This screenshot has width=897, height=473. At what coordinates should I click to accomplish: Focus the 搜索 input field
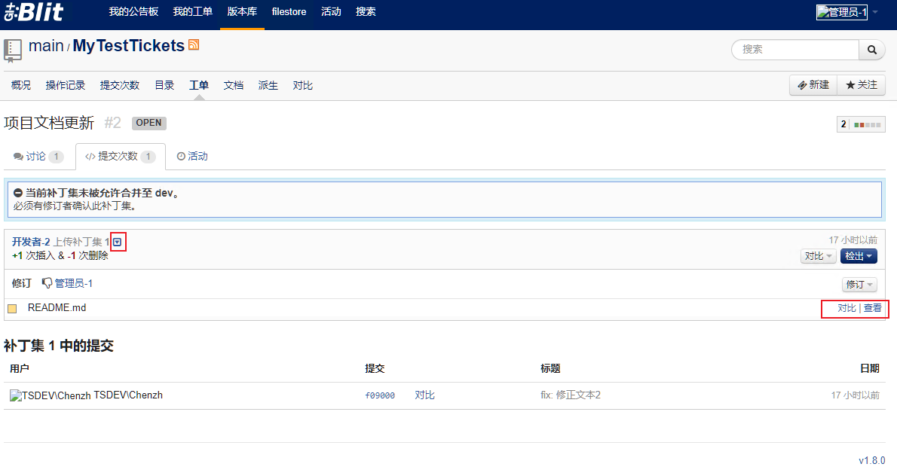pos(795,50)
